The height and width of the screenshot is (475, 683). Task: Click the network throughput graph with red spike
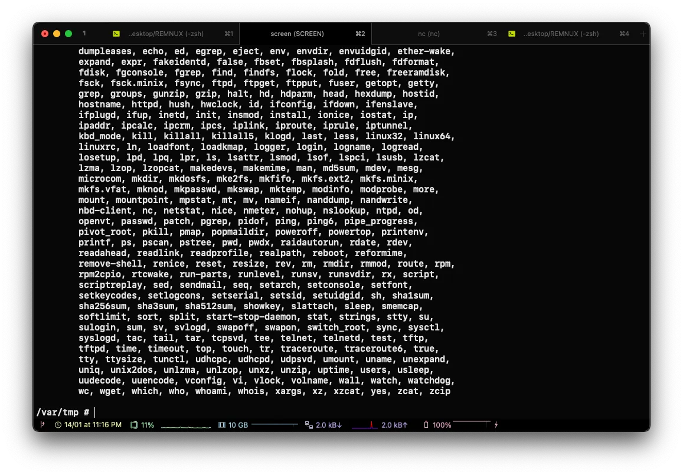(364, 425)
